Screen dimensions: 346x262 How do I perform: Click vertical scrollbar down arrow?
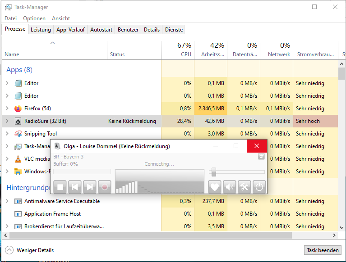341,228
